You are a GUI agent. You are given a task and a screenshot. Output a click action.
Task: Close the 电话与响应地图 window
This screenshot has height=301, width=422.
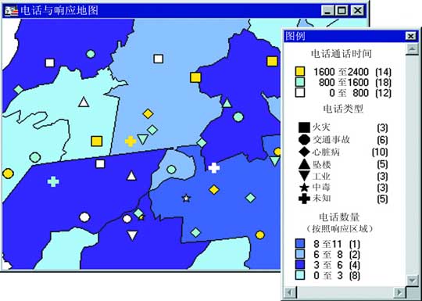358,11
